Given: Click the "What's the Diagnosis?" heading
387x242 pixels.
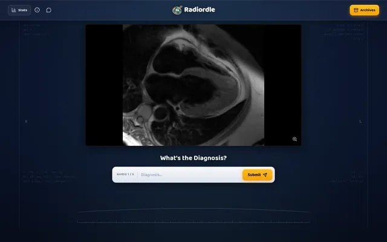Looking at the screenshot, I should (193, 158).
